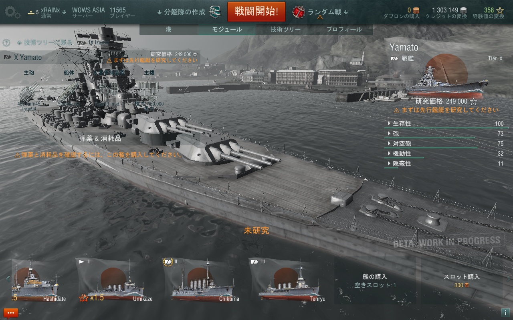Screen dimensions: 513x320
Task: Open the ランダム戦 battle type dropdown
Action: point(327,12)
